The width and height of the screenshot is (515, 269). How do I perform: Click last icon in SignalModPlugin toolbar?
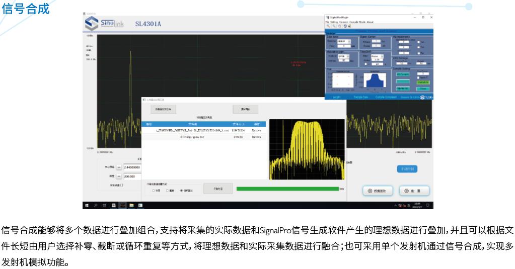349,26
